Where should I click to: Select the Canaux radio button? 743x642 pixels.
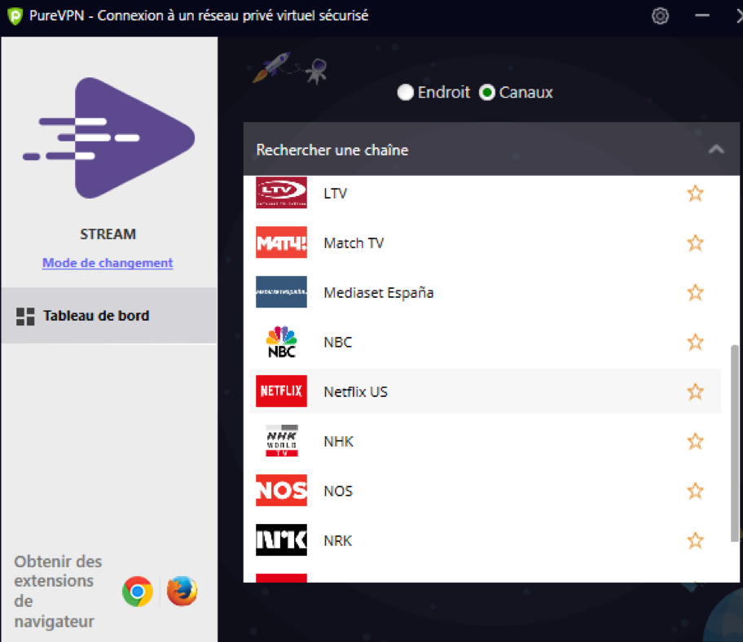(x=486, y=92)
